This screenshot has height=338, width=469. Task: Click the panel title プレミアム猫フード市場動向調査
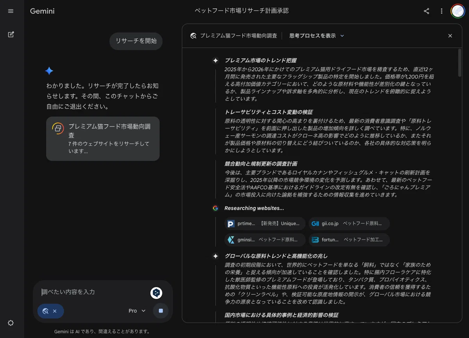[238, 36]
